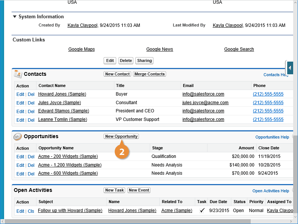Viewport: 298px width, 224px height.
Task: Click the New Event button
Action: tap(139, 190)
